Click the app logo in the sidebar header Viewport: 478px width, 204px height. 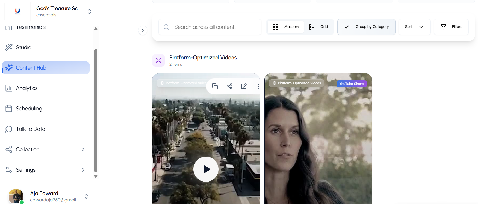point(17,11)
